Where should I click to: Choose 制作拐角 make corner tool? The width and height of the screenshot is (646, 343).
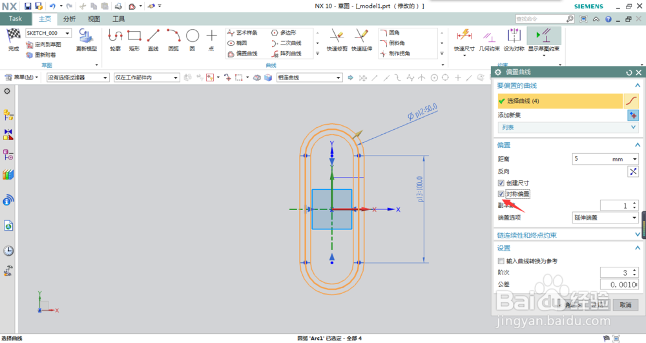pyautogui.click(x=395, y=54)
